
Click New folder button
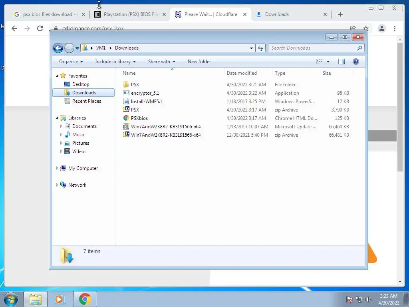point(199,62)
